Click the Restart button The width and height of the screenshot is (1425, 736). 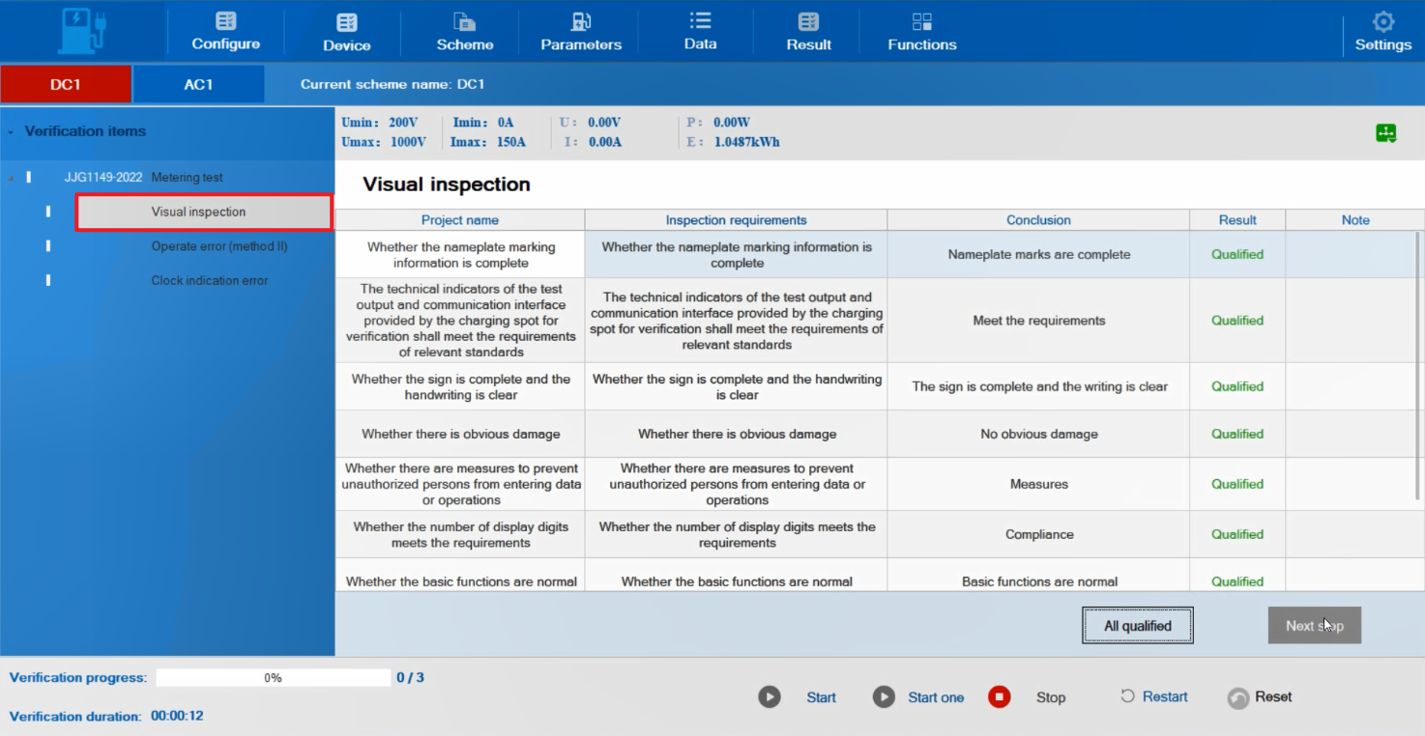coord(1153,696)
